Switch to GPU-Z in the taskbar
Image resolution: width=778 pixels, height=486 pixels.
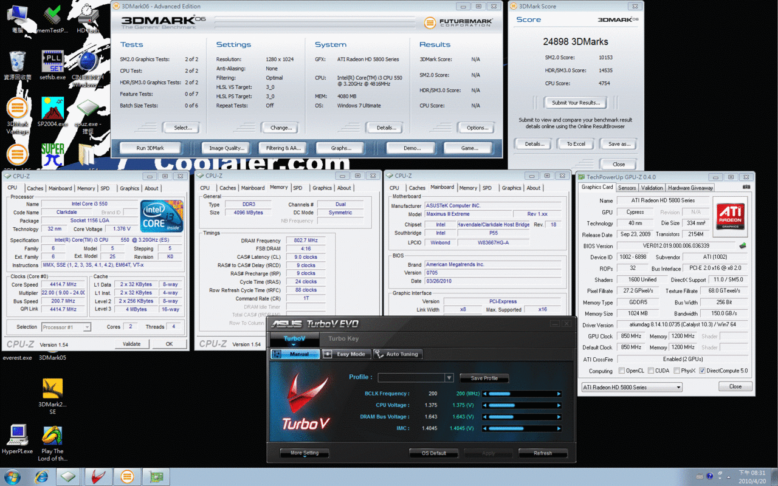[156, 477]
